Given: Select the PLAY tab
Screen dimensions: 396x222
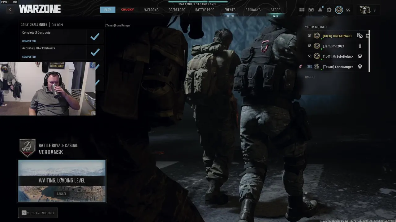Looking at the screenshot, I should pyautogui.click(x=108, y=10).
